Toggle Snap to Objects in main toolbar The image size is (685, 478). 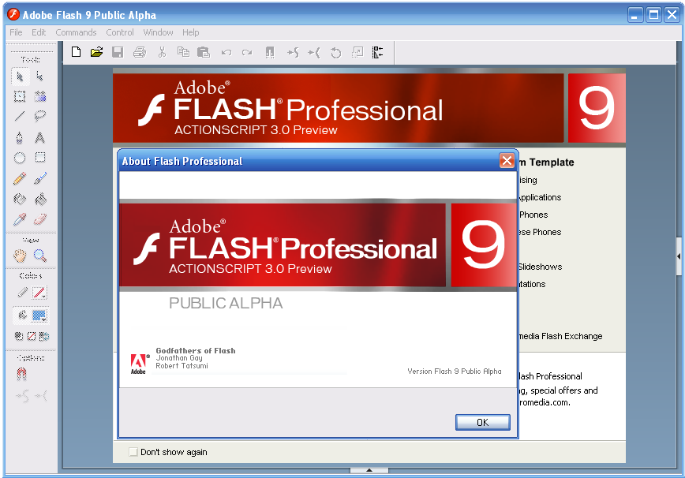[270, 53]
